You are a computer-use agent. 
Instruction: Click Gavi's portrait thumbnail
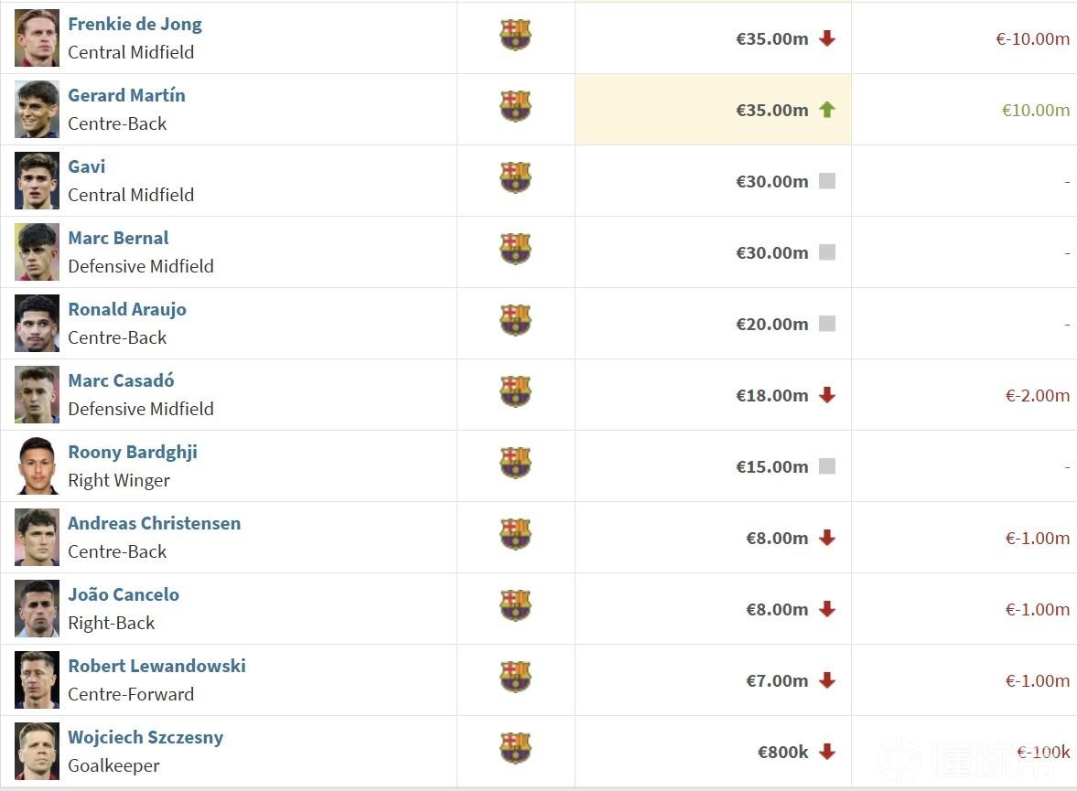coord(38,180)
